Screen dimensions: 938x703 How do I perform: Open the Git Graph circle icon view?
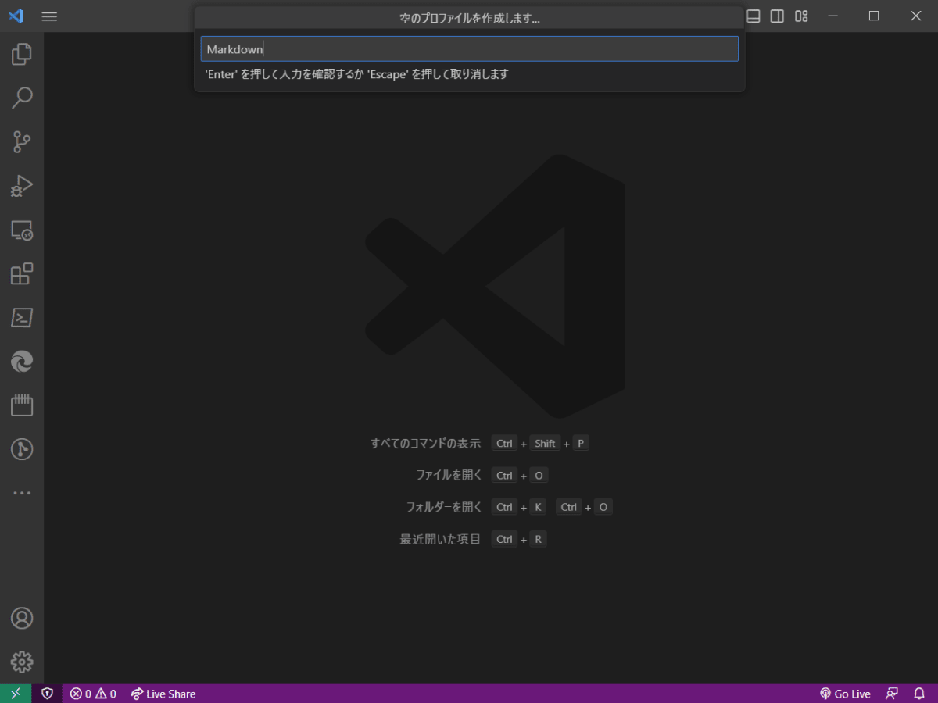pyautogui.click(x=22, y=449)
